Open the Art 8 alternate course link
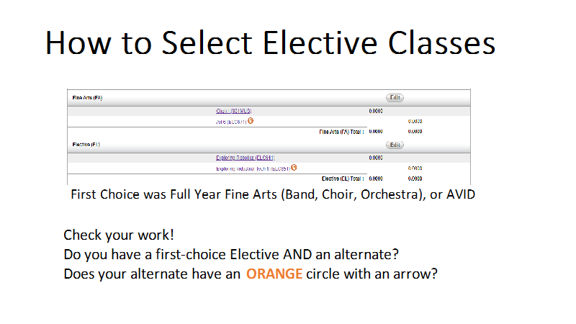This screenshot has height=324, width=576. [x=231, y=122]
